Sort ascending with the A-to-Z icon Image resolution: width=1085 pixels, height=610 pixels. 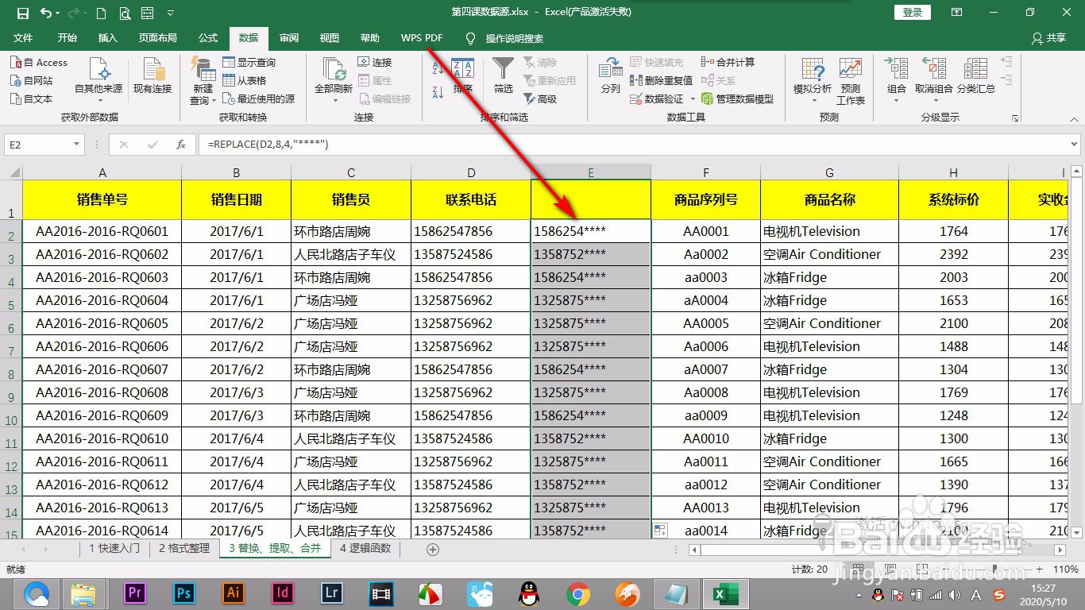(x=438, y=70)
